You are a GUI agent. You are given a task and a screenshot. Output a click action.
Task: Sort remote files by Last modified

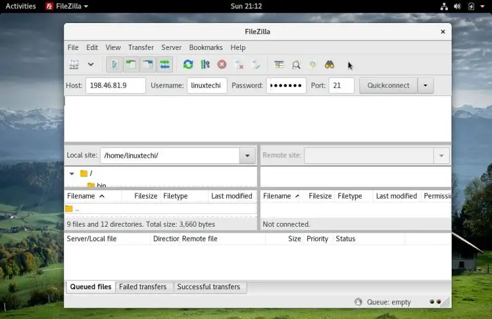click(397, 196)
